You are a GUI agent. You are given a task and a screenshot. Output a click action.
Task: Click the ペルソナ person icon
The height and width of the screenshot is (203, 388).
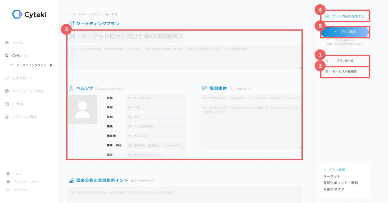click(x=71, y=88)
